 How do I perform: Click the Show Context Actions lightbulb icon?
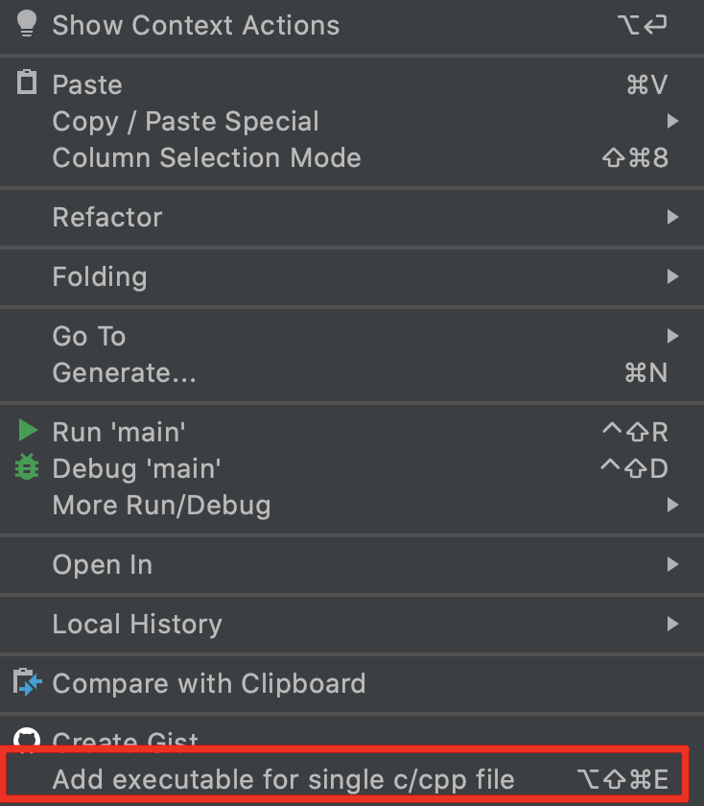27,26
